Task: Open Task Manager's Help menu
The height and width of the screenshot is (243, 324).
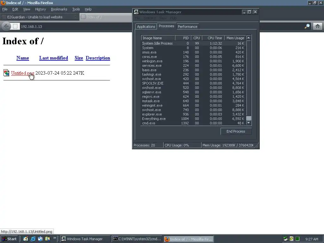Action: 173,18
